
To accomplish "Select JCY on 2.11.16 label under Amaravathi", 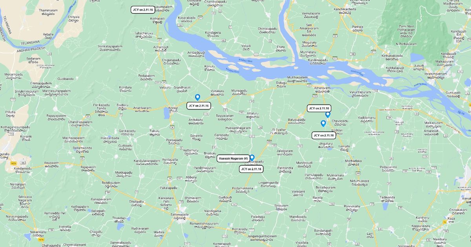I will (x=319, y=108).
